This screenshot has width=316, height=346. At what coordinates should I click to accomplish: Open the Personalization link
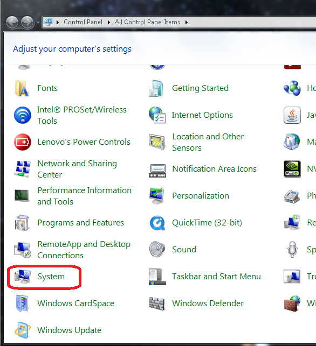(201, 196)
